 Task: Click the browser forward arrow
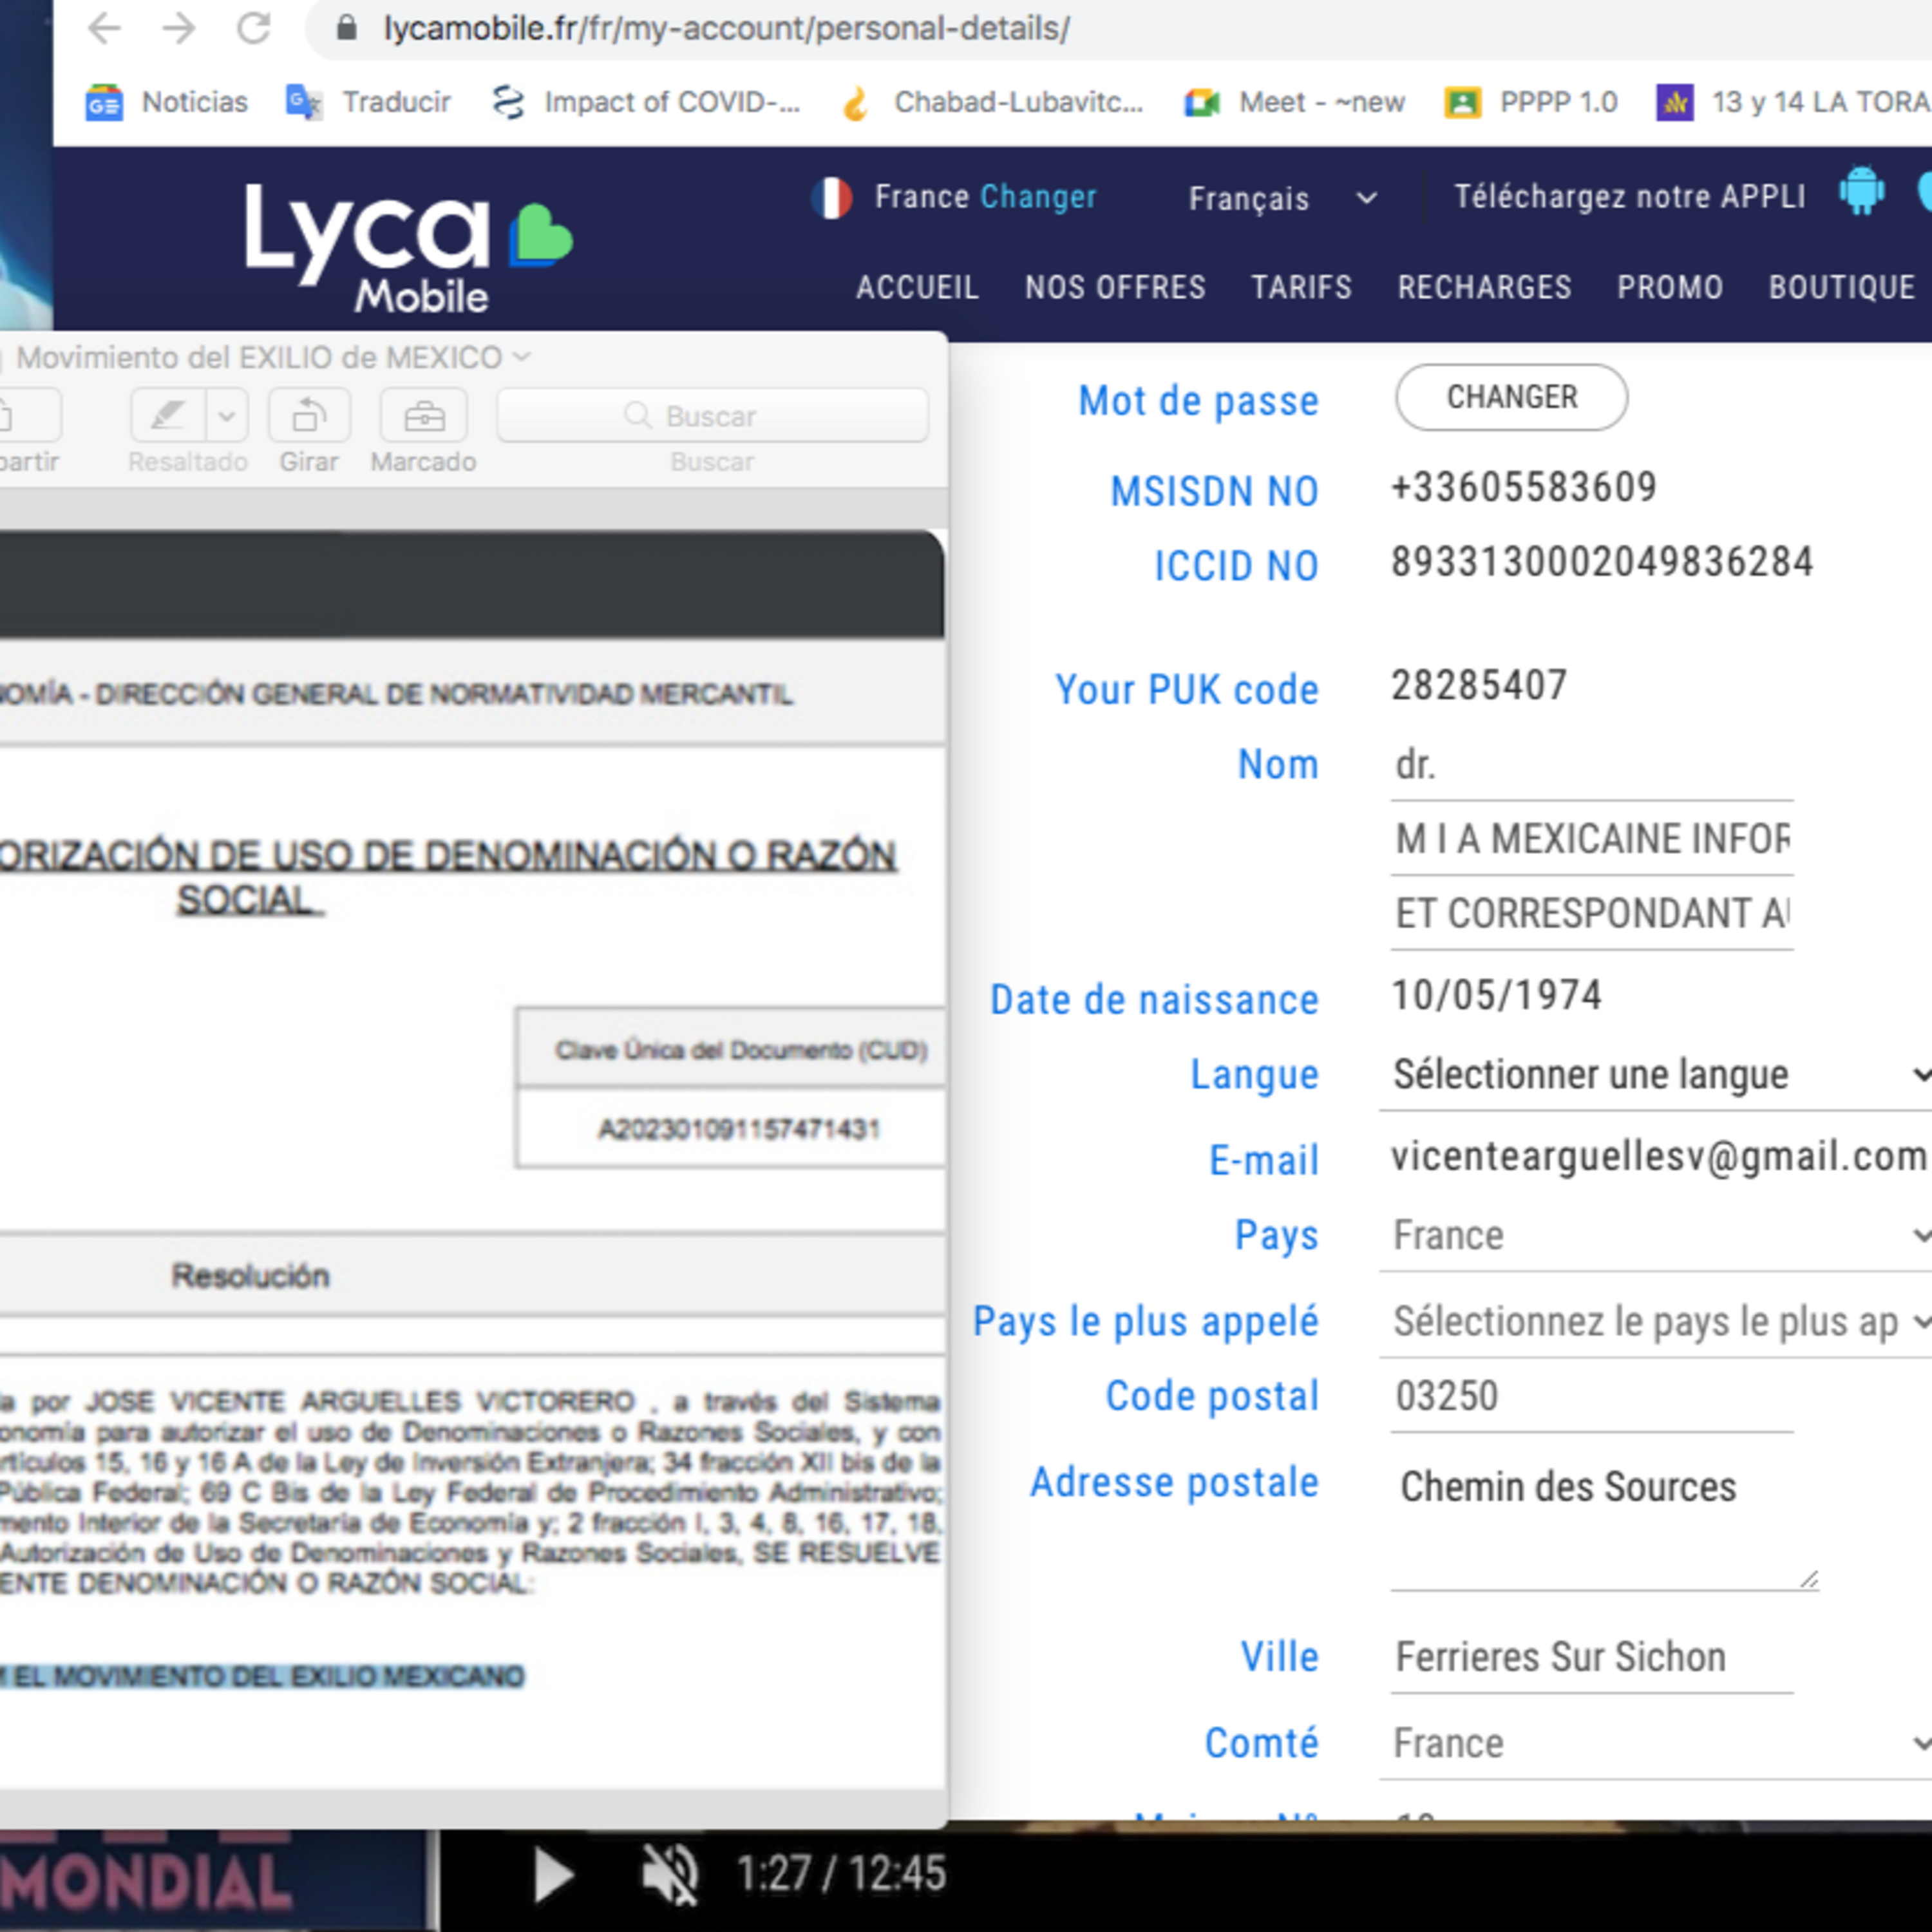coord(179,28)
